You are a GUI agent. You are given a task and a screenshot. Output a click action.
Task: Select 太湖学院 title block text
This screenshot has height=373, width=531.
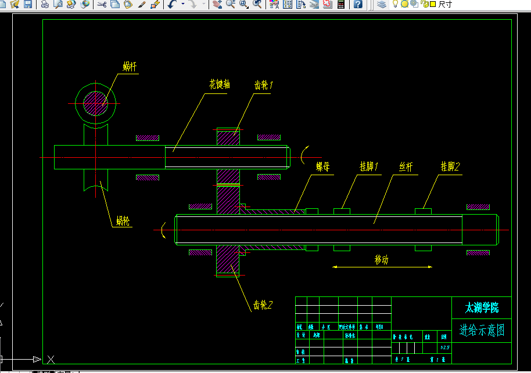[x=482, y=307]
